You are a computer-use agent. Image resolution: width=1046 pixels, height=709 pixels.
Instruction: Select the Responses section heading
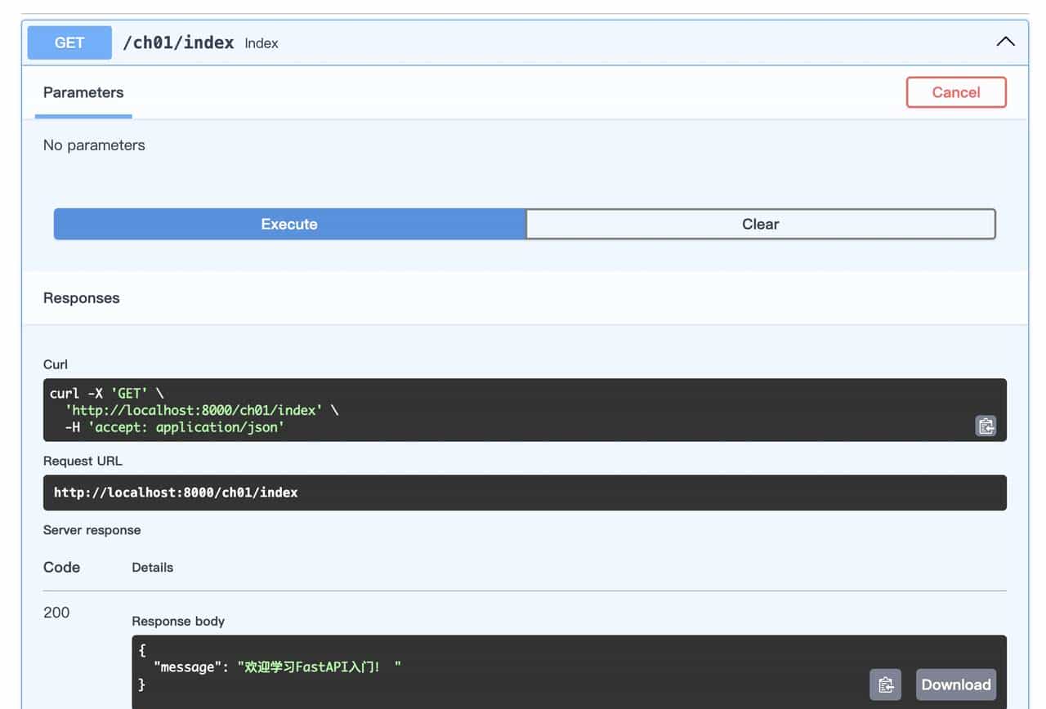[81, 297]
